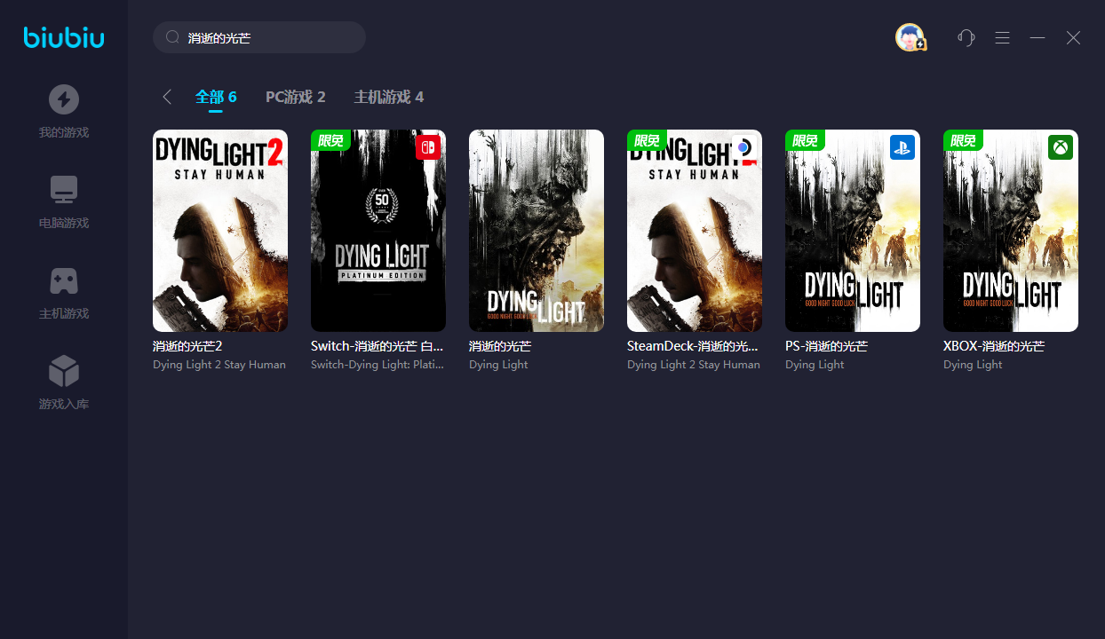Viewport: 1105px width, 639px height.
Task: Open the XBOX-消逝的光芒 title link
Action: (993, 346)
